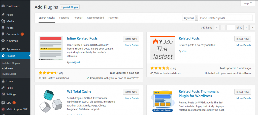Viewport: 258px width, 115px height.
Task: Click the Media library icon
Action: (x=3, y=21)
